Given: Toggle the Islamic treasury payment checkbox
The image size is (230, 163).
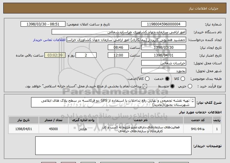Looking at the screenshot, I should coord(145,86).
